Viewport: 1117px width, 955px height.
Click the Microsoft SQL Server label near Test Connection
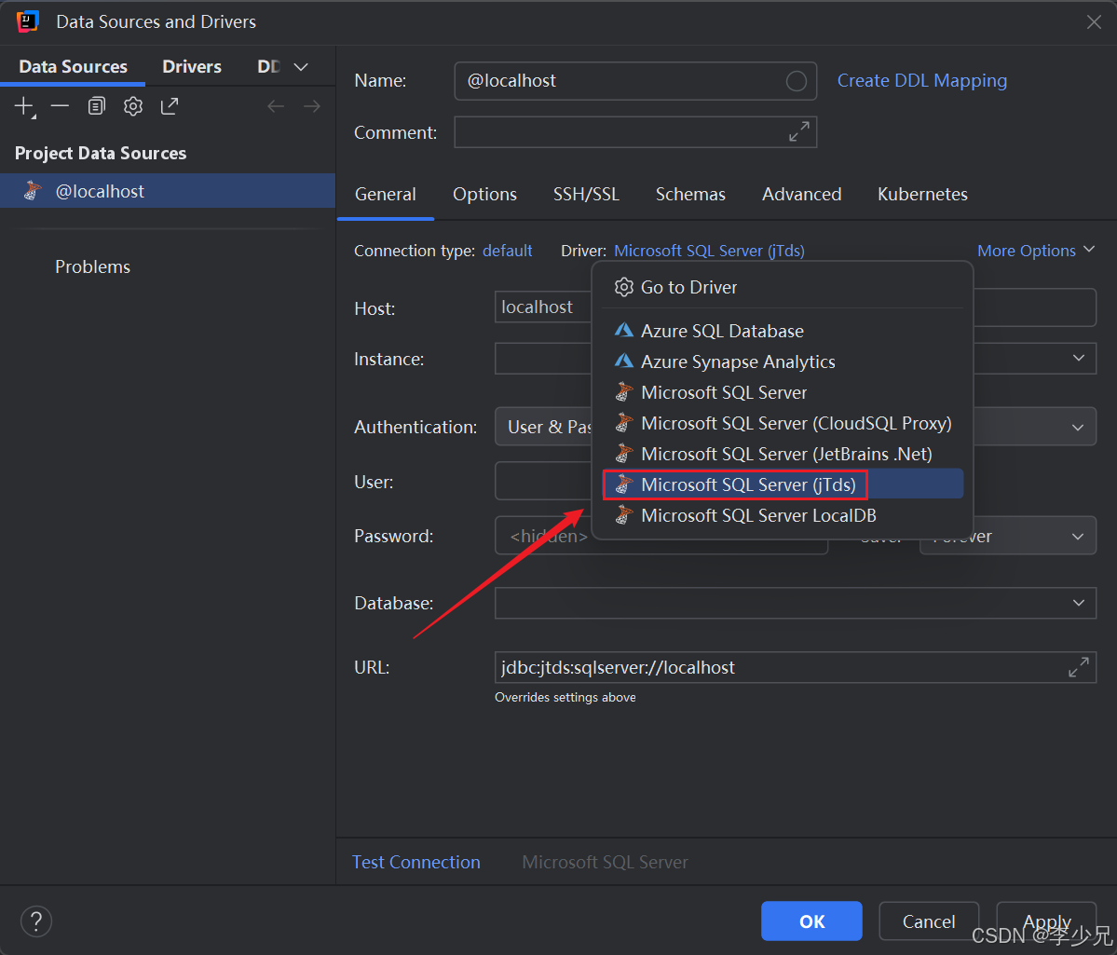605,862
